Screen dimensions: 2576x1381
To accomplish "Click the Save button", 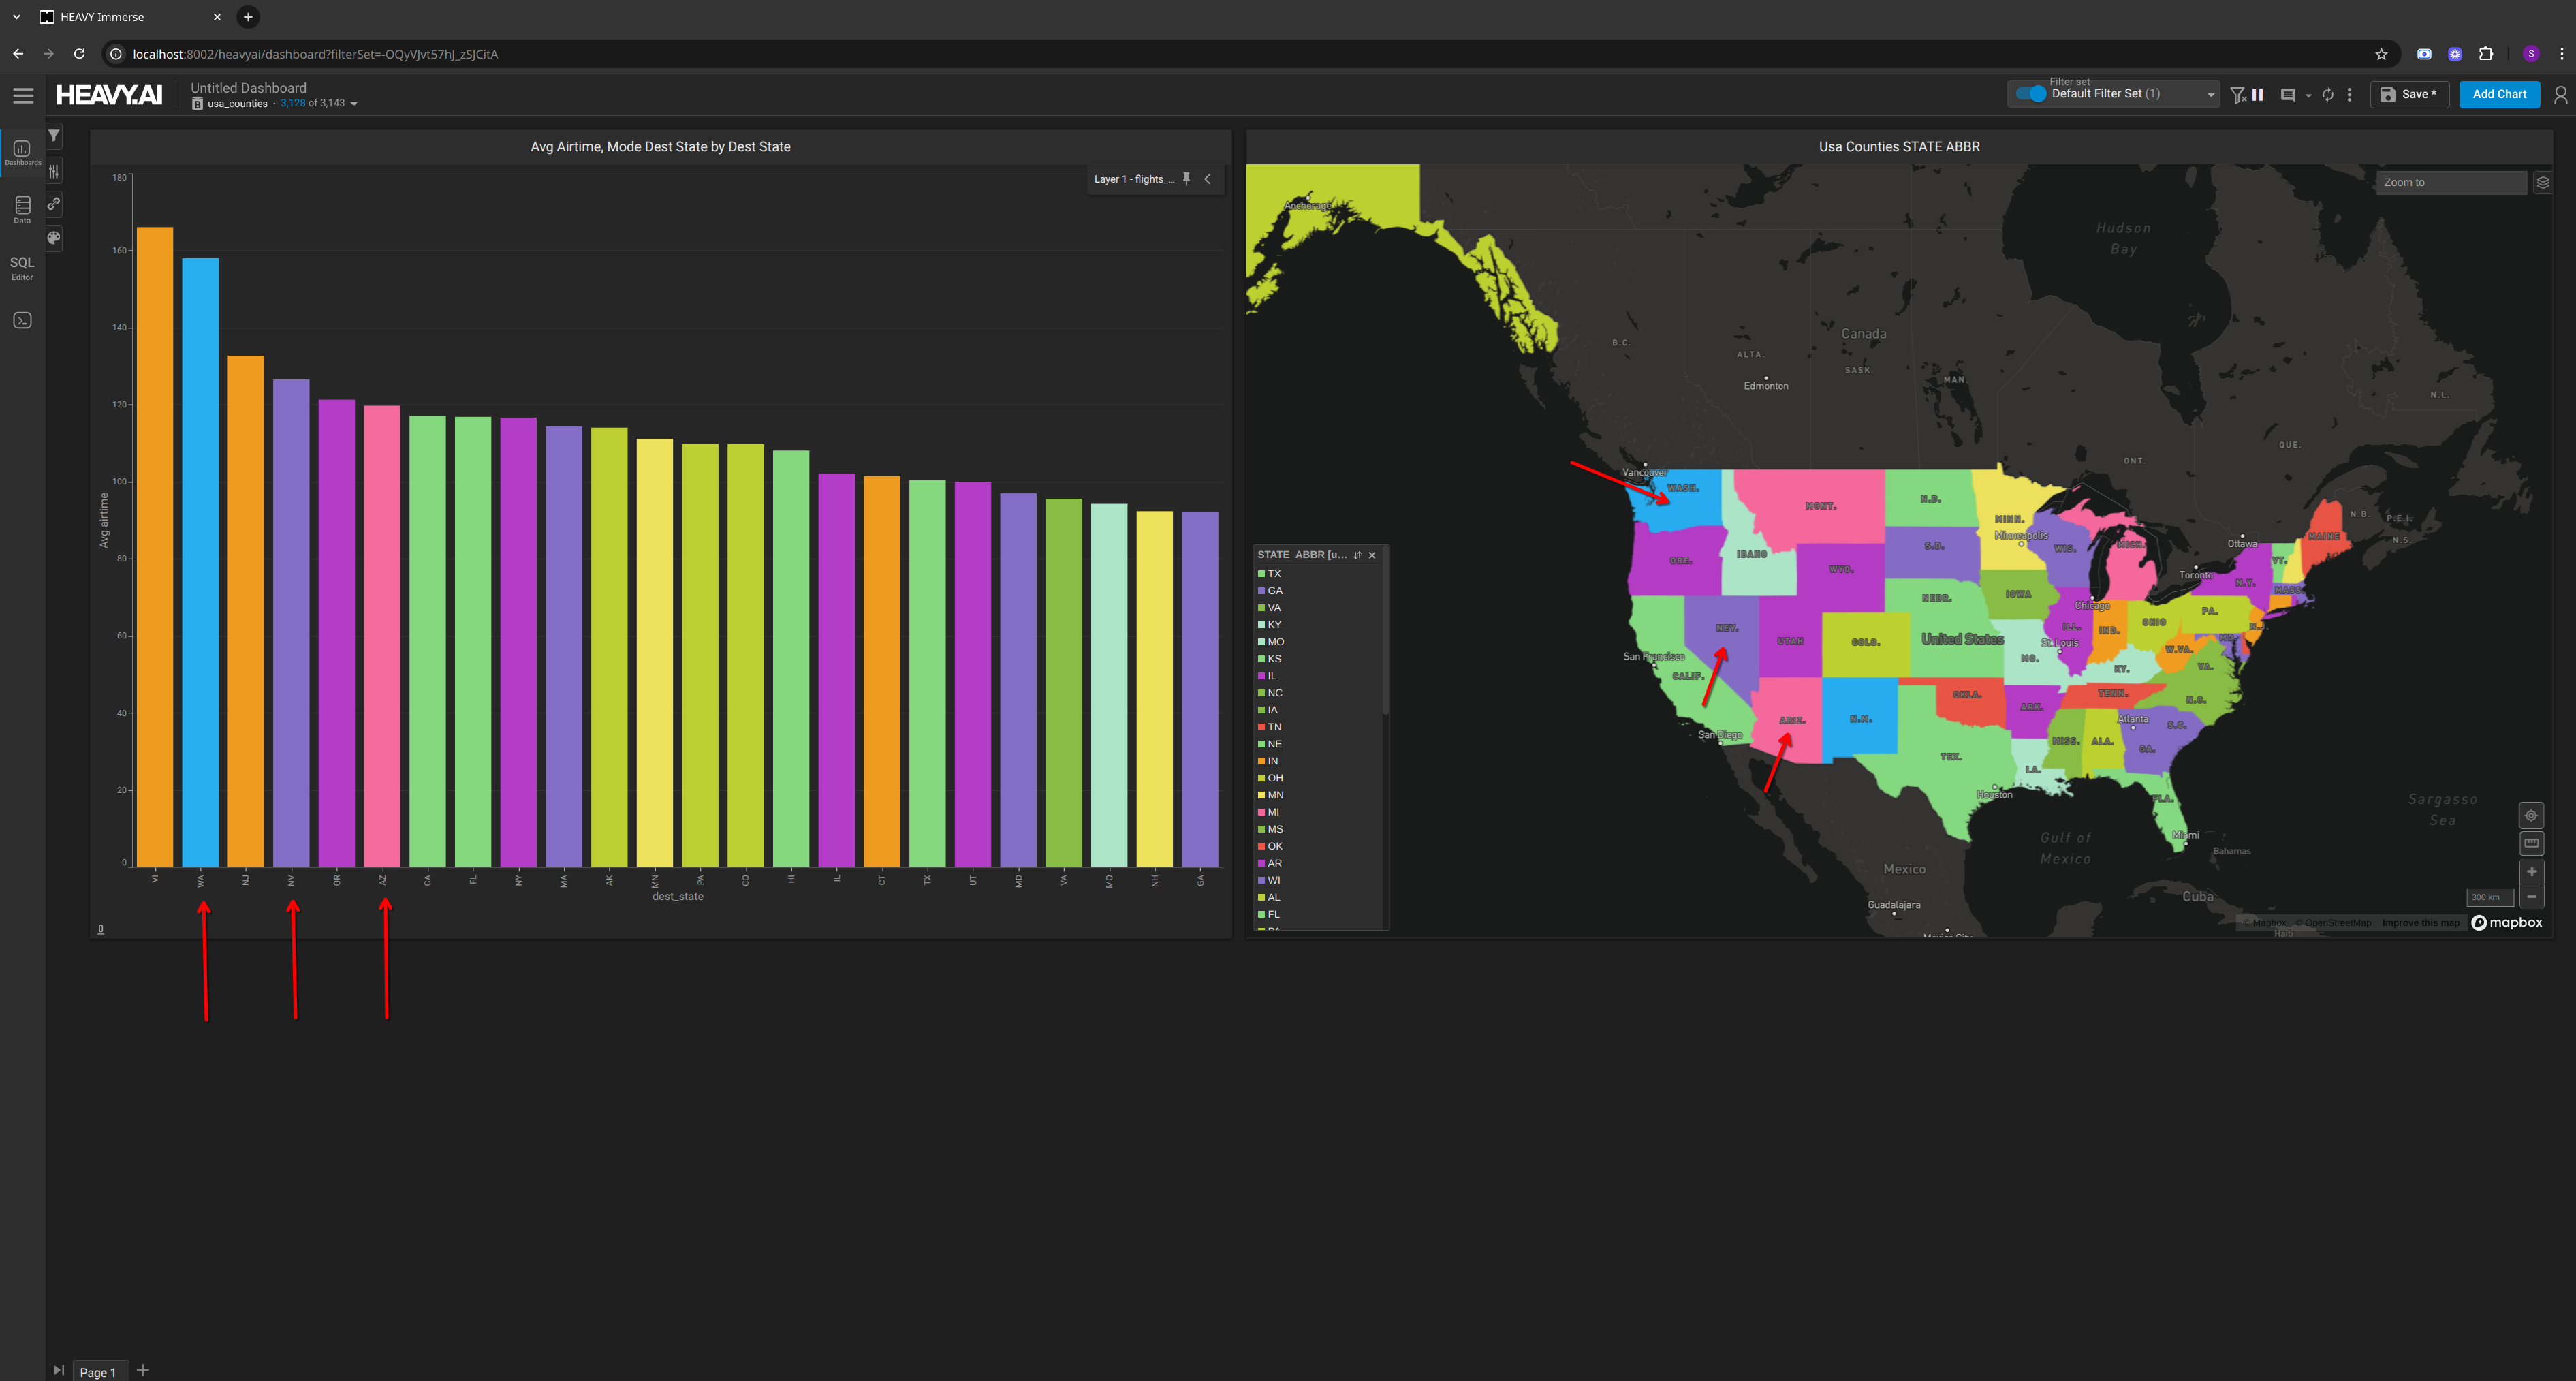I will (2408, 94).
